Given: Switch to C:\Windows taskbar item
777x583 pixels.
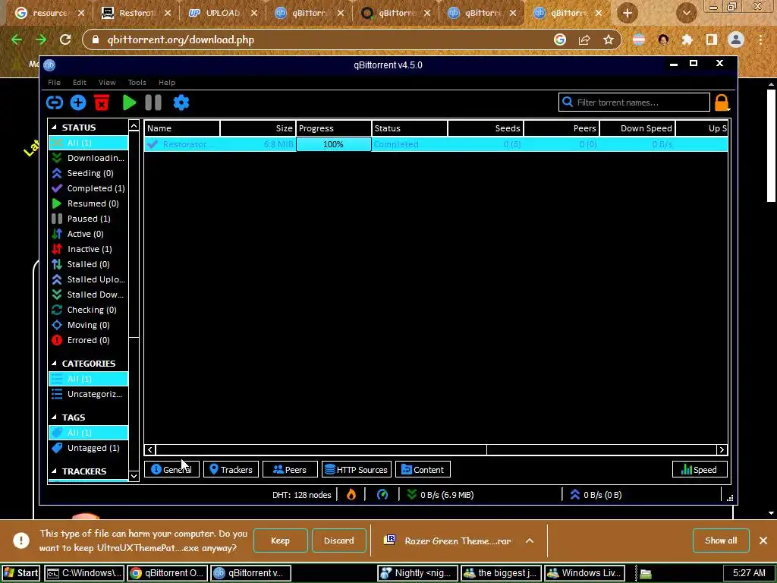Looking at the screenshot, I should tap(84, 573).
